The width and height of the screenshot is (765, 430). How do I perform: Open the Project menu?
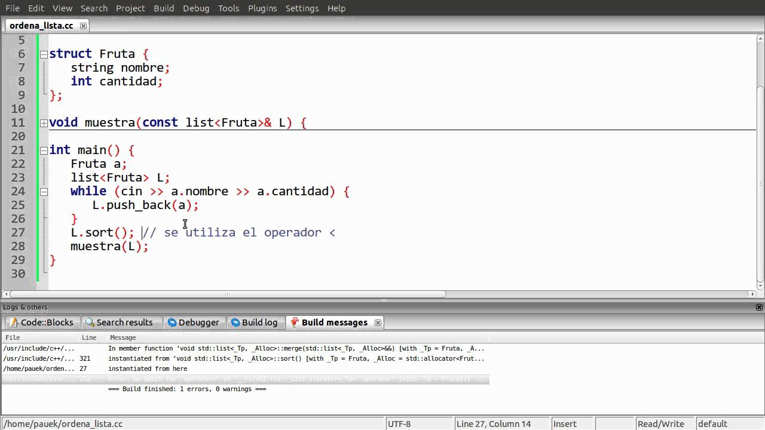tap(130, 8)
